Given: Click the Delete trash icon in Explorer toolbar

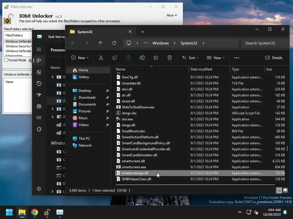Looking at the screenshot, I should click(x=170, y=58).
